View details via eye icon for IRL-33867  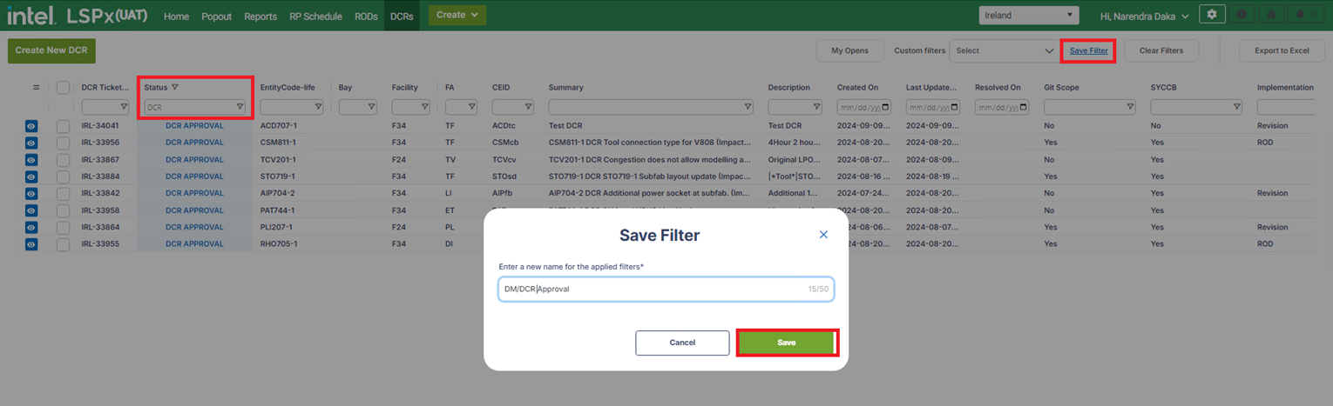31,160
